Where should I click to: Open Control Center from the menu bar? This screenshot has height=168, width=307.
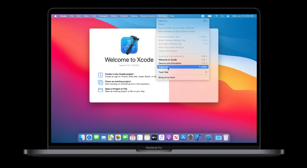(228, 16)
